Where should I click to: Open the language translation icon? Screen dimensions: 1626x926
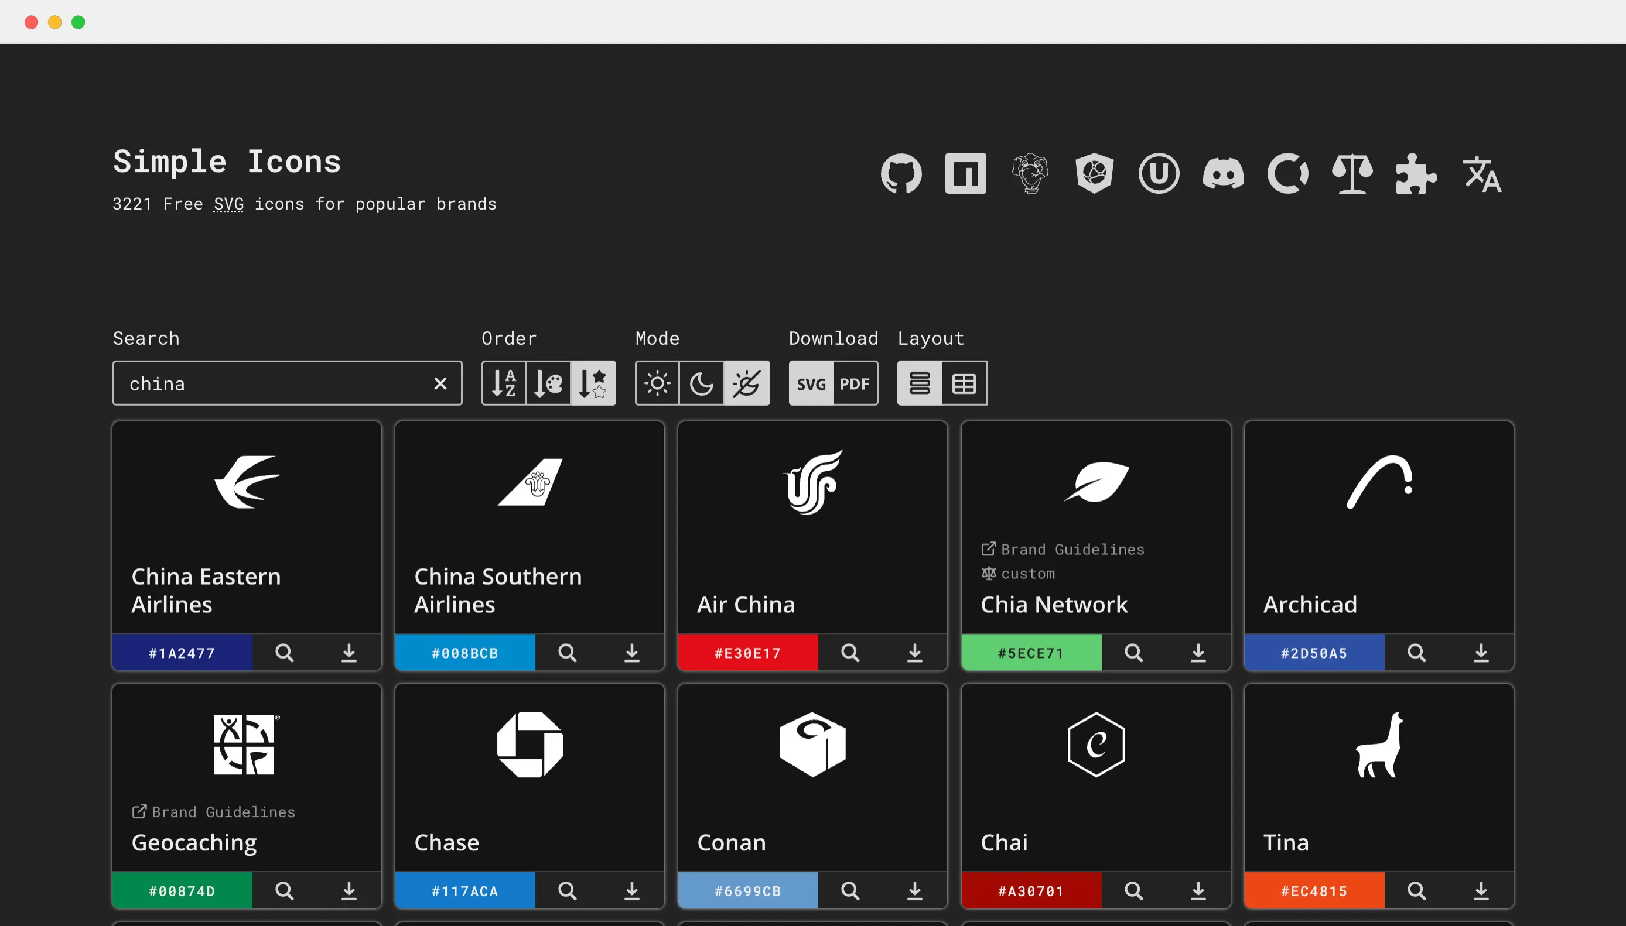click(1481, 174)
